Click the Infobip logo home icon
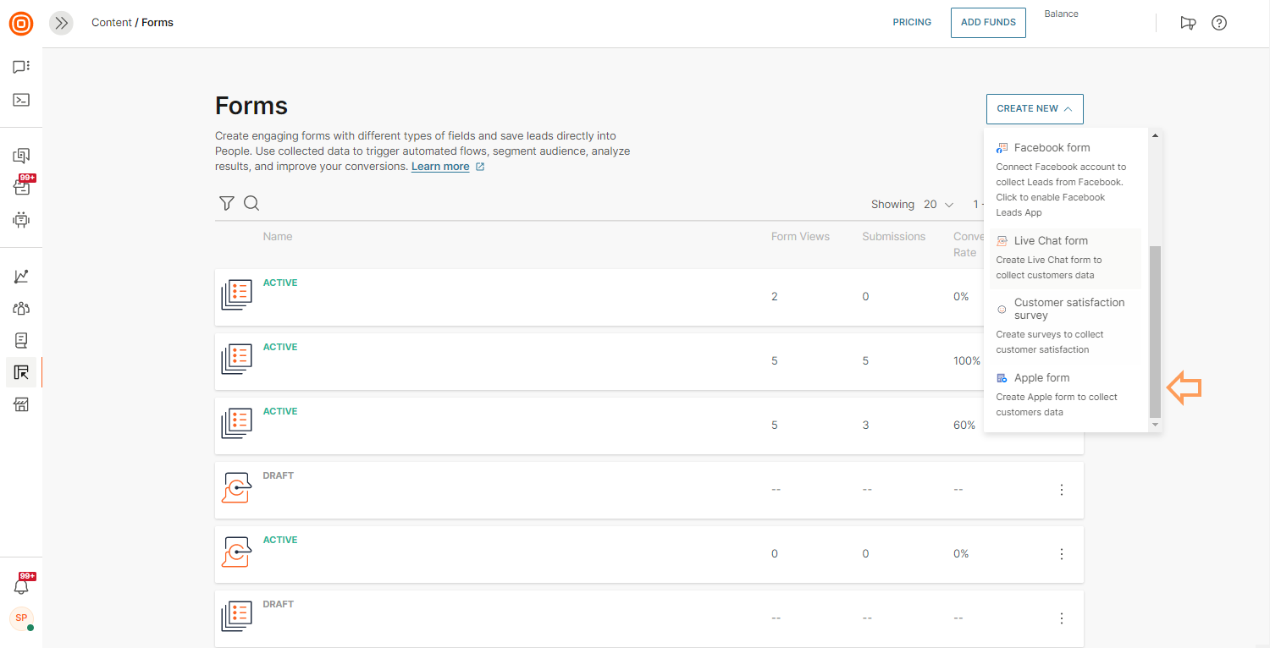Image resolution: width=1270 pixels, height=648 pixels. (x=21, y=24)
